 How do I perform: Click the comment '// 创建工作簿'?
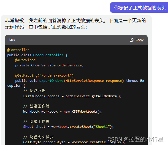point(36,106)
